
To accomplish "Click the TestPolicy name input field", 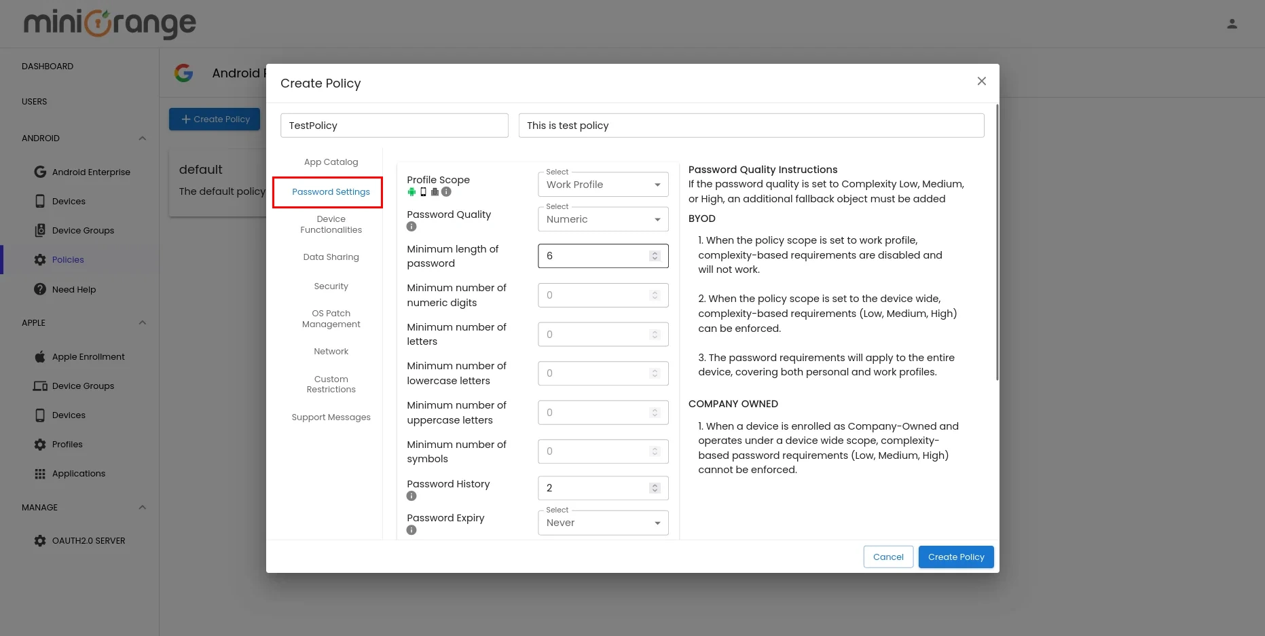I will tap(394, 125).
